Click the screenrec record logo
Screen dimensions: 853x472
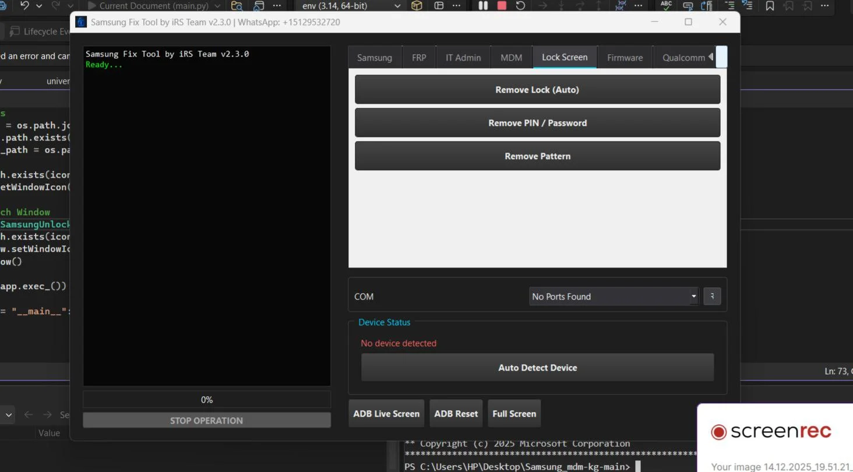[x=719, y=432]
